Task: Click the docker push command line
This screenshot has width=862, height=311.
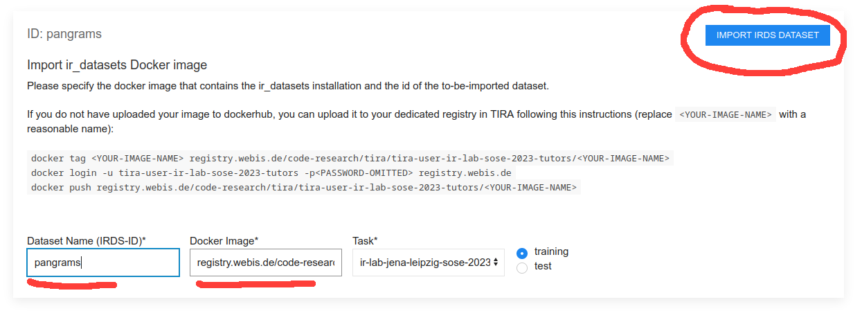Action: pos(304,187)
